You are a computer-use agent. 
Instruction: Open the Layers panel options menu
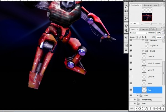coord(163,30)
